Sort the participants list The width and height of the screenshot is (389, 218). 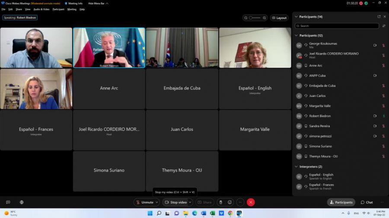[x=383, y=26]
